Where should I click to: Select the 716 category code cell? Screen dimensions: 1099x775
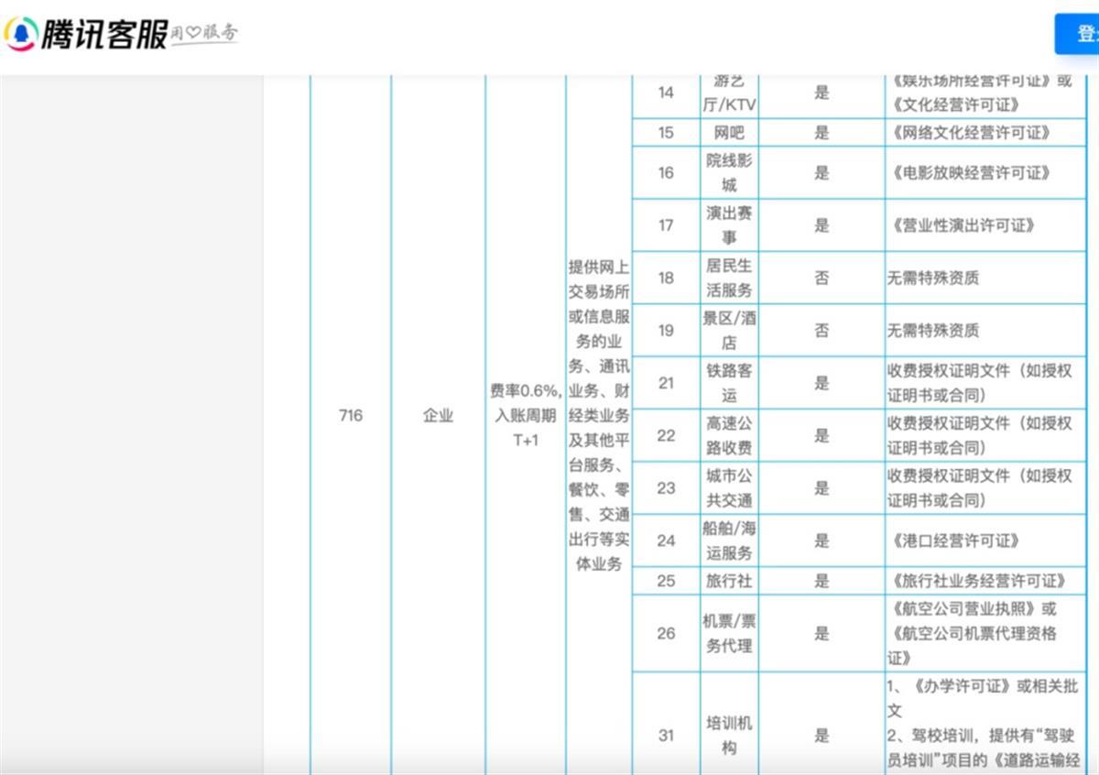pyautogui.click(x=351, y=415)
